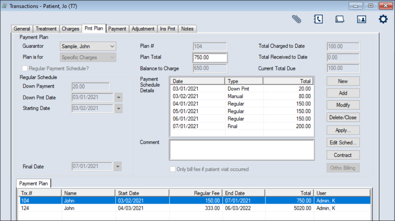395x221 pixels.
Task: Toggle Regular Payment Schedule checkbox
Action: pos(25,68)
